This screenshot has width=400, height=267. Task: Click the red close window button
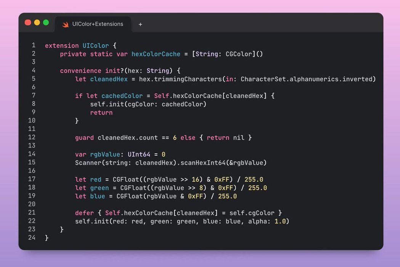tap(28, 23)
